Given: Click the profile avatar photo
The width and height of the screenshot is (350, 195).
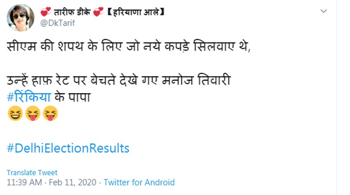Looking at the screenshot, I should click(21, 17).
